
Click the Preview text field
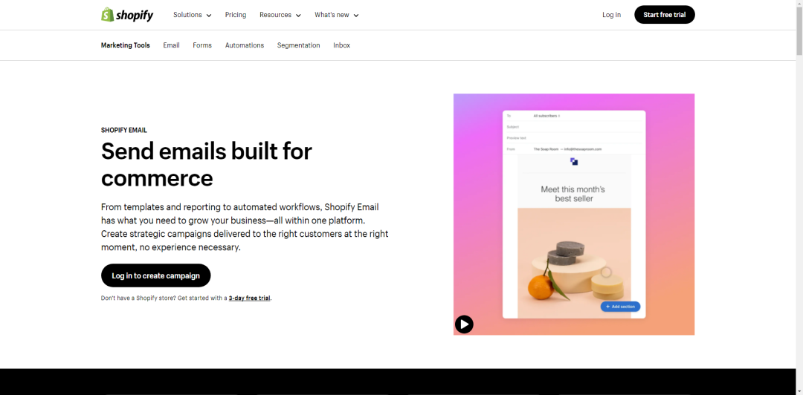[x=573, y=138]
